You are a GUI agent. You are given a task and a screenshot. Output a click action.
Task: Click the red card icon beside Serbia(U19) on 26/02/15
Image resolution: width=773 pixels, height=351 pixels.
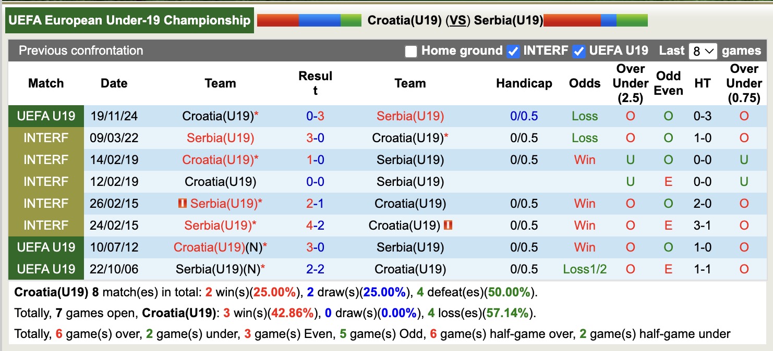[183, 203]
